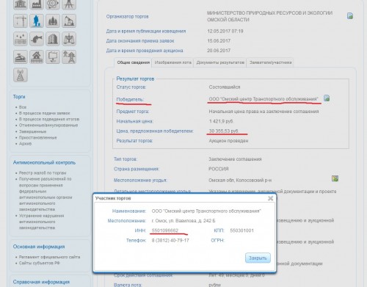Select the water and rain category icon
Screen dimensions: 367x287
click(21, 39)
